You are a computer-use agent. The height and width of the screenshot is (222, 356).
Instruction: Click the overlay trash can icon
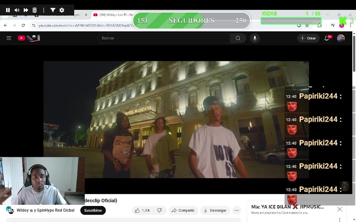pos(35,10)
